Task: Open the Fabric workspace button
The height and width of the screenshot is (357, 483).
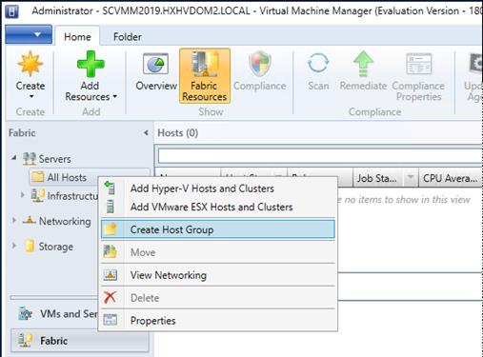Action: (x=80, y=341)
